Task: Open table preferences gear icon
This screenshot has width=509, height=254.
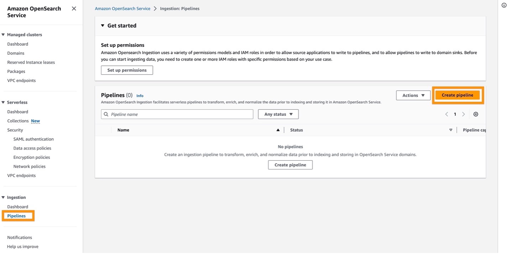Action: [x=476, y=114]
